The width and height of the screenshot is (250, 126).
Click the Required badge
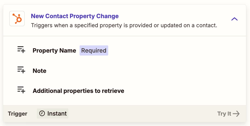click(94, 50)
